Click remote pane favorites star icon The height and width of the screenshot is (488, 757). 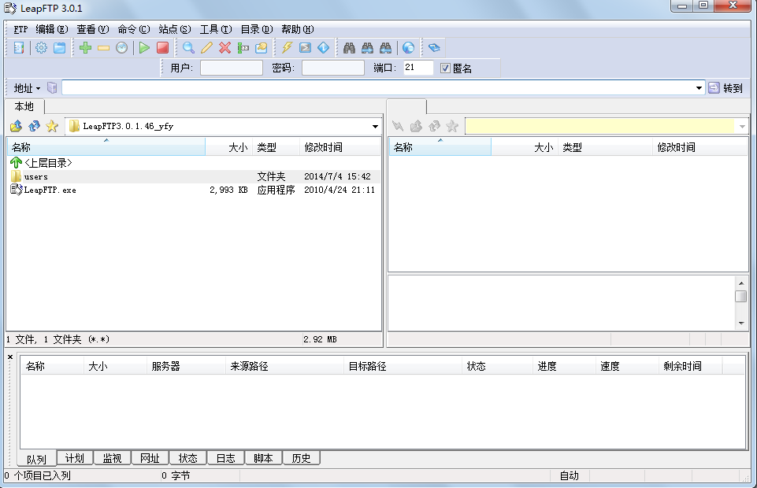(452, 127)
